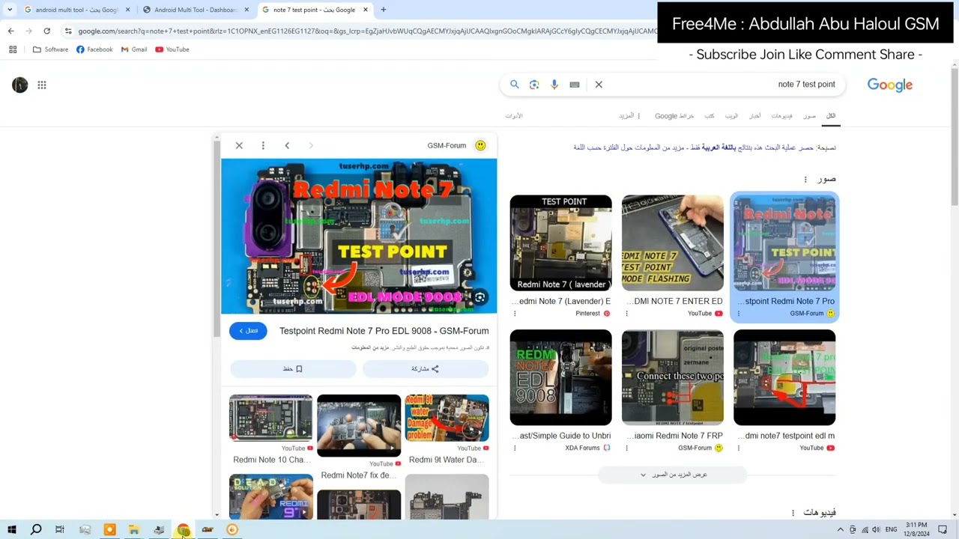Open the Chrome apps shortcut in bookmarks bar

(x=13, y=49)
